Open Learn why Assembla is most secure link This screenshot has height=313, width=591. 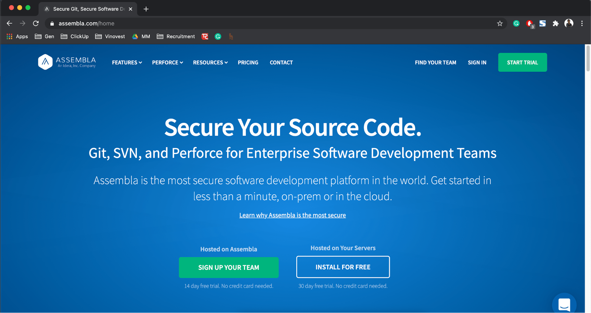292,215
